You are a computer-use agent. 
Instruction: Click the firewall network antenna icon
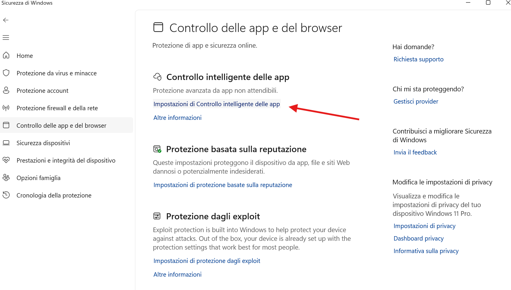point(6,108)
